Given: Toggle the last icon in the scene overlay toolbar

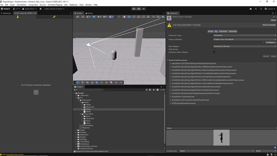Looking at the screenshot, I should pos(121,83).
